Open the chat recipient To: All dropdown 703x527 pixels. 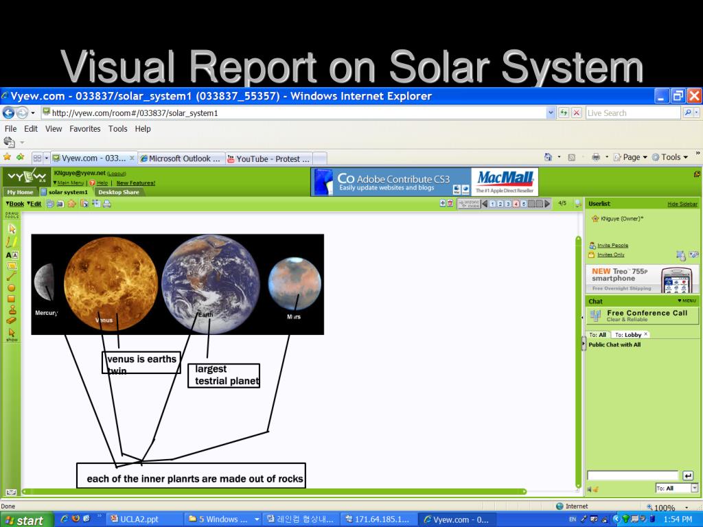click(x=677, y=489)
